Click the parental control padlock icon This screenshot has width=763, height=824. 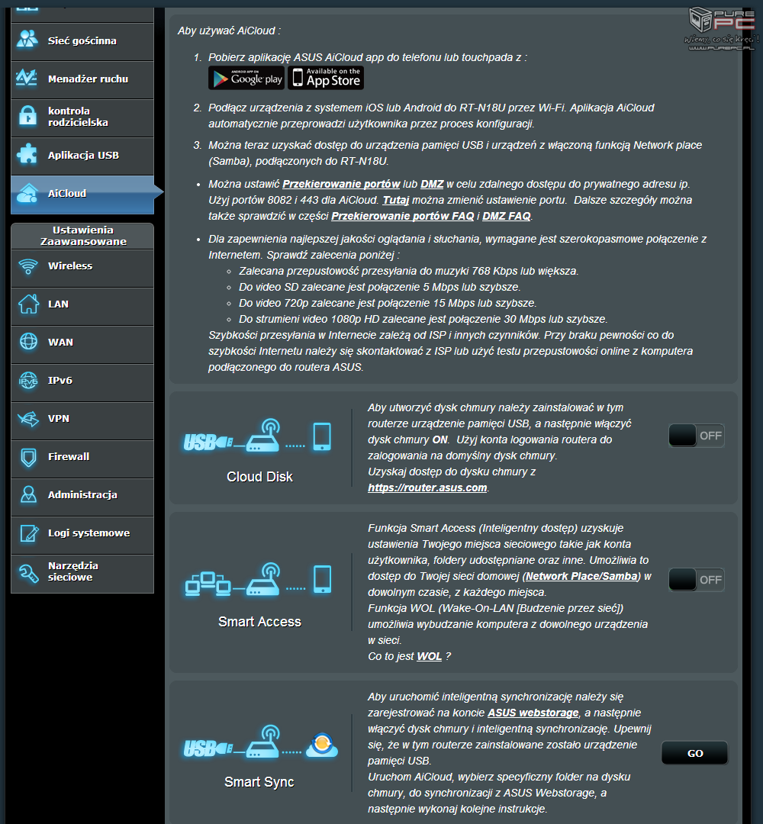(28, 117)
